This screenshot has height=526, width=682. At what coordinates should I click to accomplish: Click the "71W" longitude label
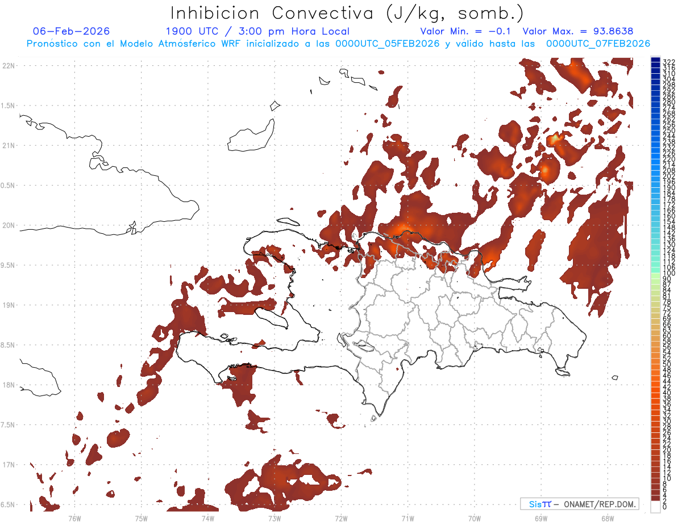[x=407, y=517]
